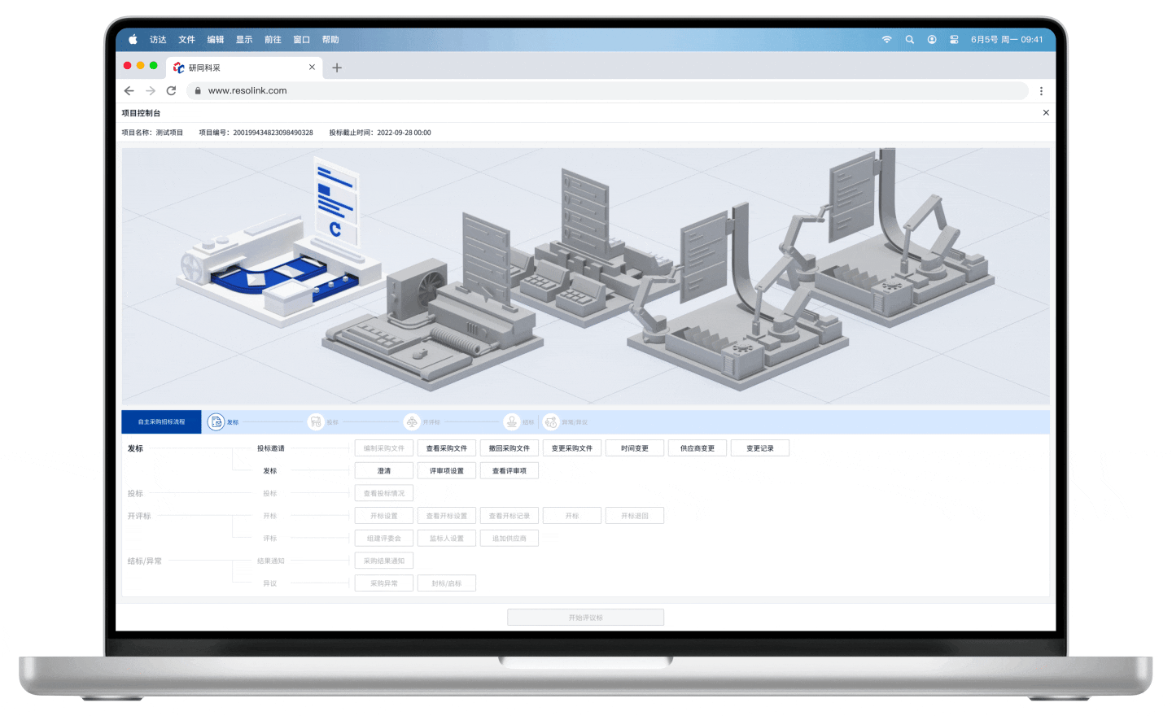1172x716 pixels.
Task: Click the 开标退回 button
Action: point(635,516)
